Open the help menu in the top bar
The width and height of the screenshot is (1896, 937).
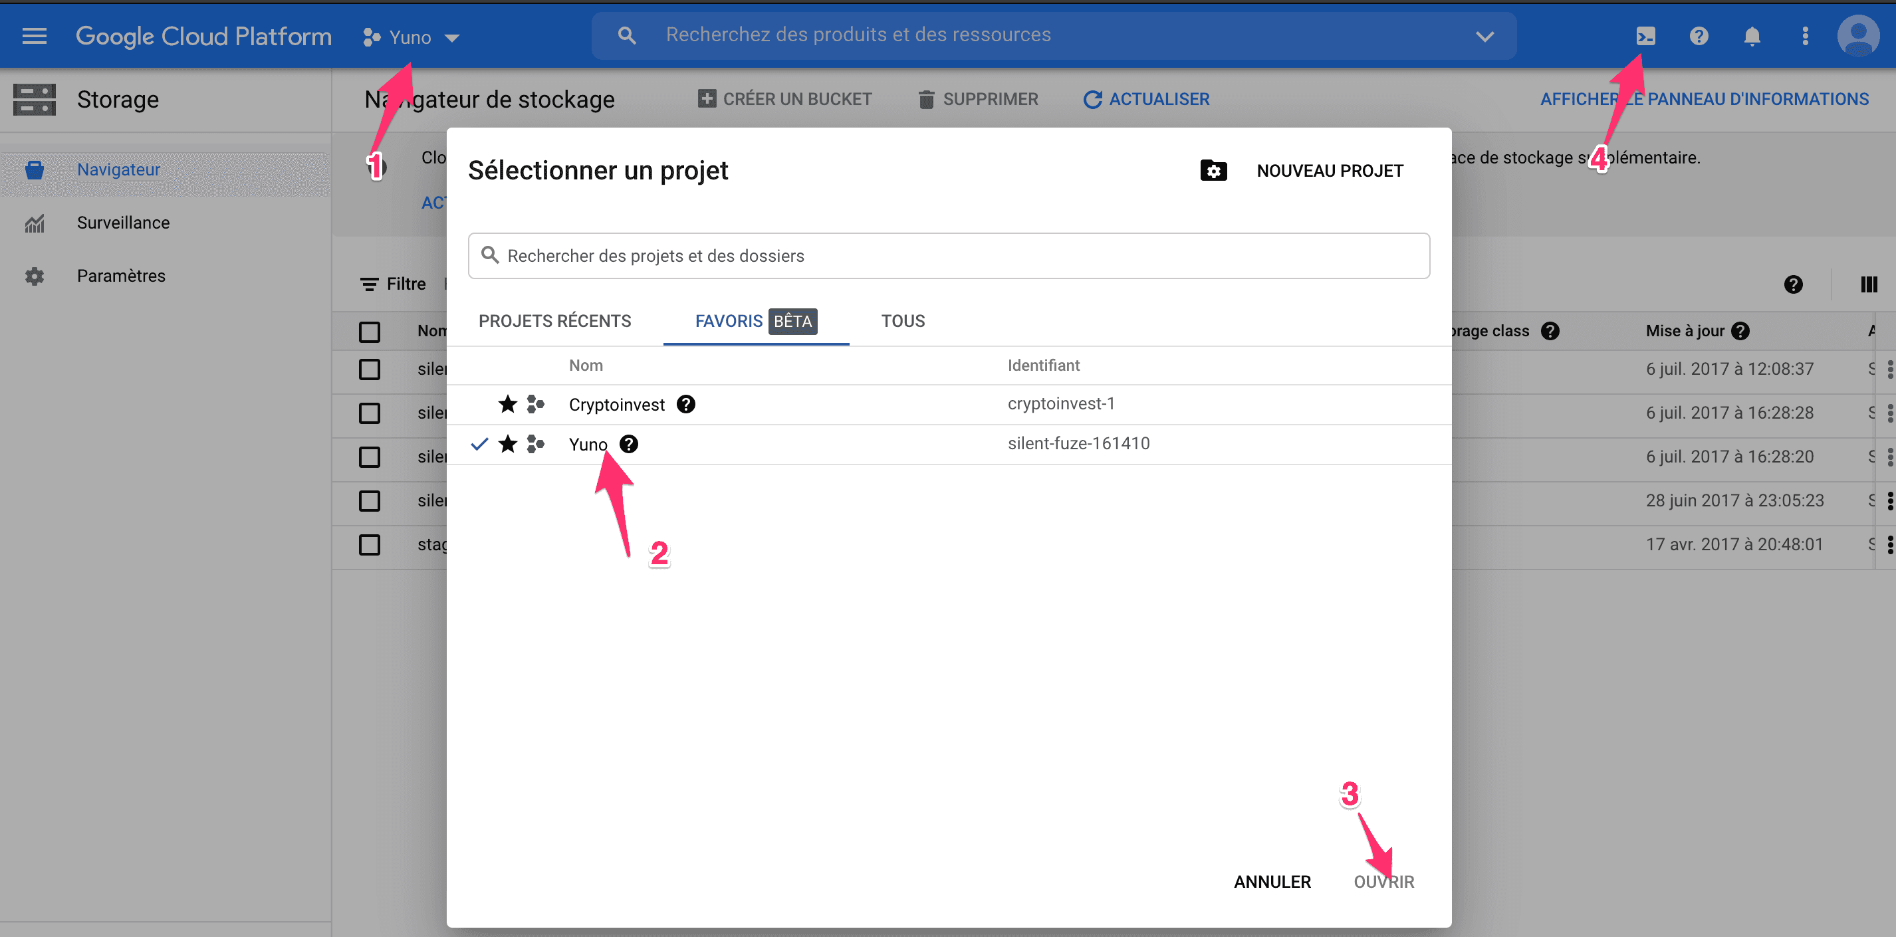pyautogui.click(x=1699, y=35)
